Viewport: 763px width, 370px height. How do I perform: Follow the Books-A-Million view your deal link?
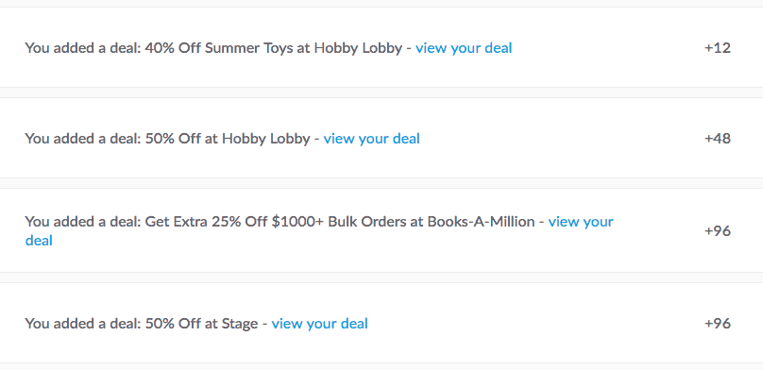581,222
